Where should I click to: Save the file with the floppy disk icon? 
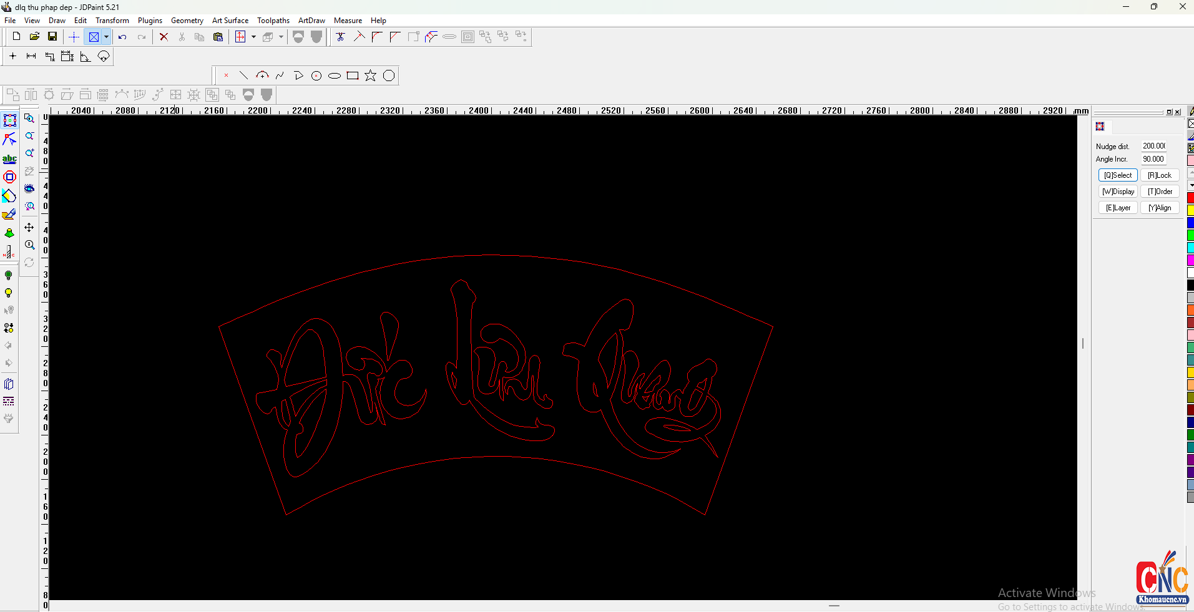coord(52,37)
